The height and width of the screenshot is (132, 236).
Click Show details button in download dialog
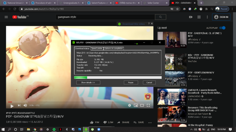(88, 82)
